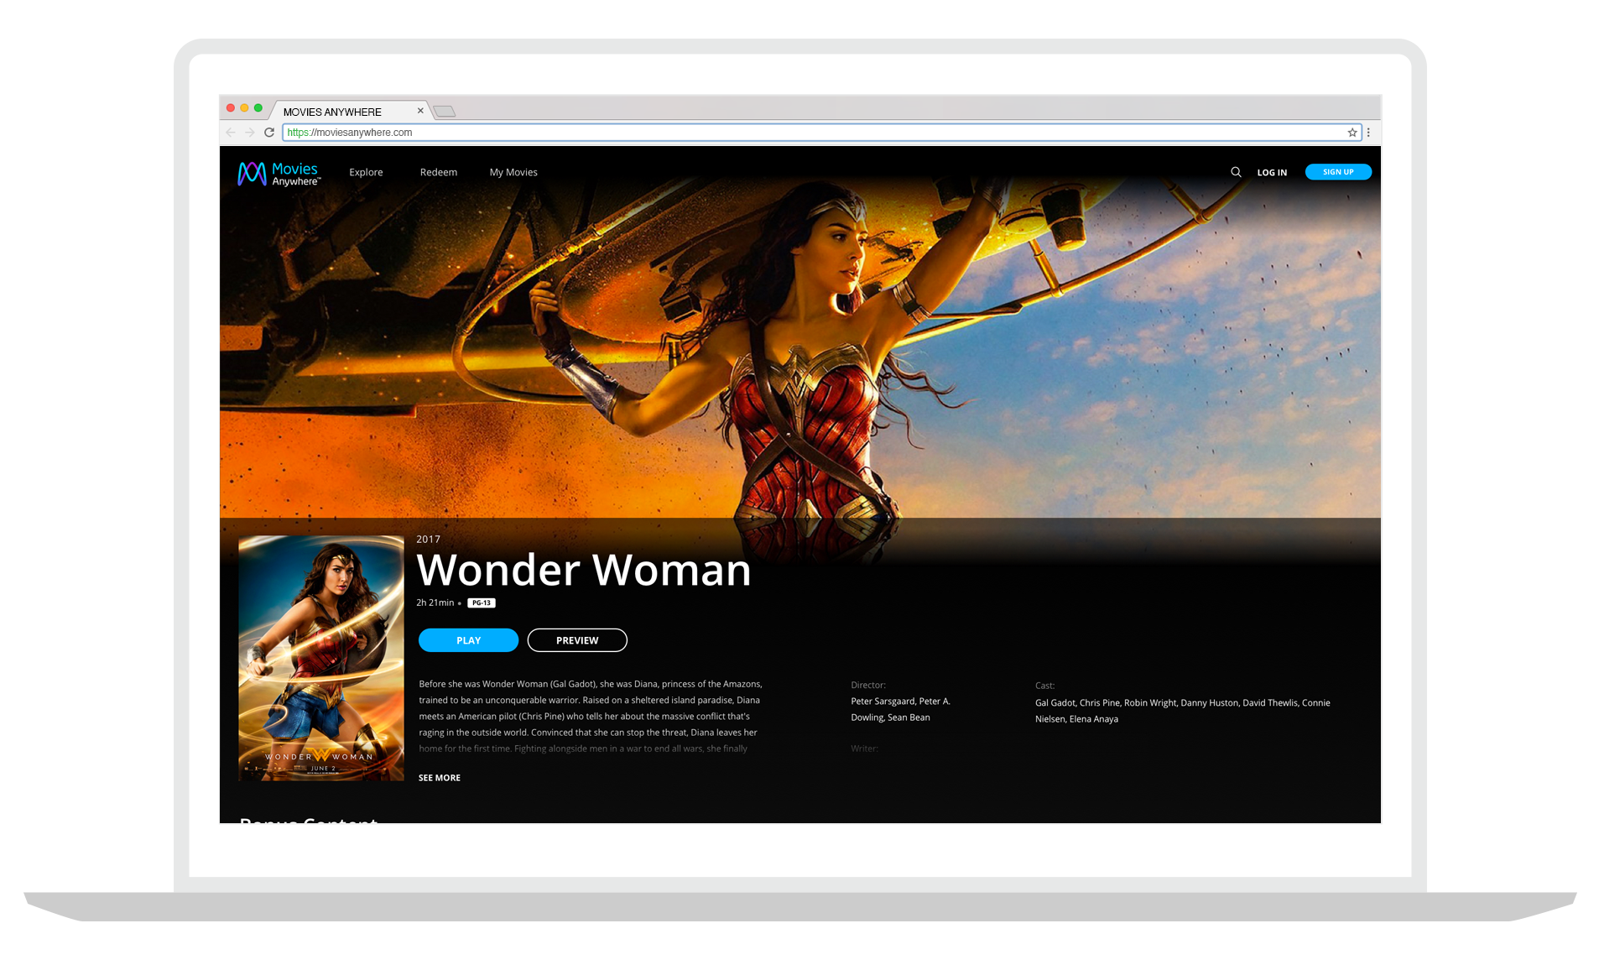Viewport: 1599px width, 965px height.
Task: Click the SIGN UP button
Action: point(1338,172)
